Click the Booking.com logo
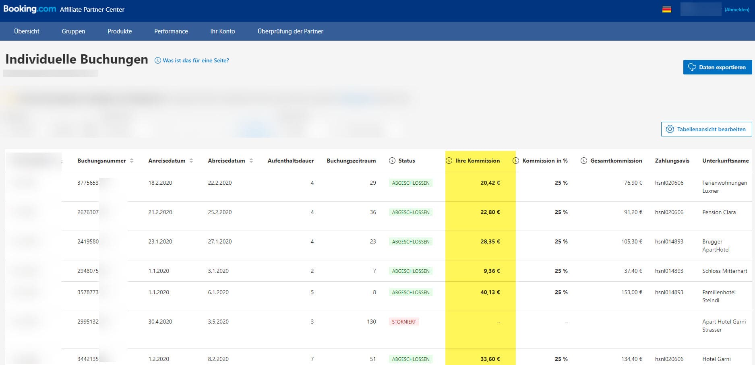 29,9
